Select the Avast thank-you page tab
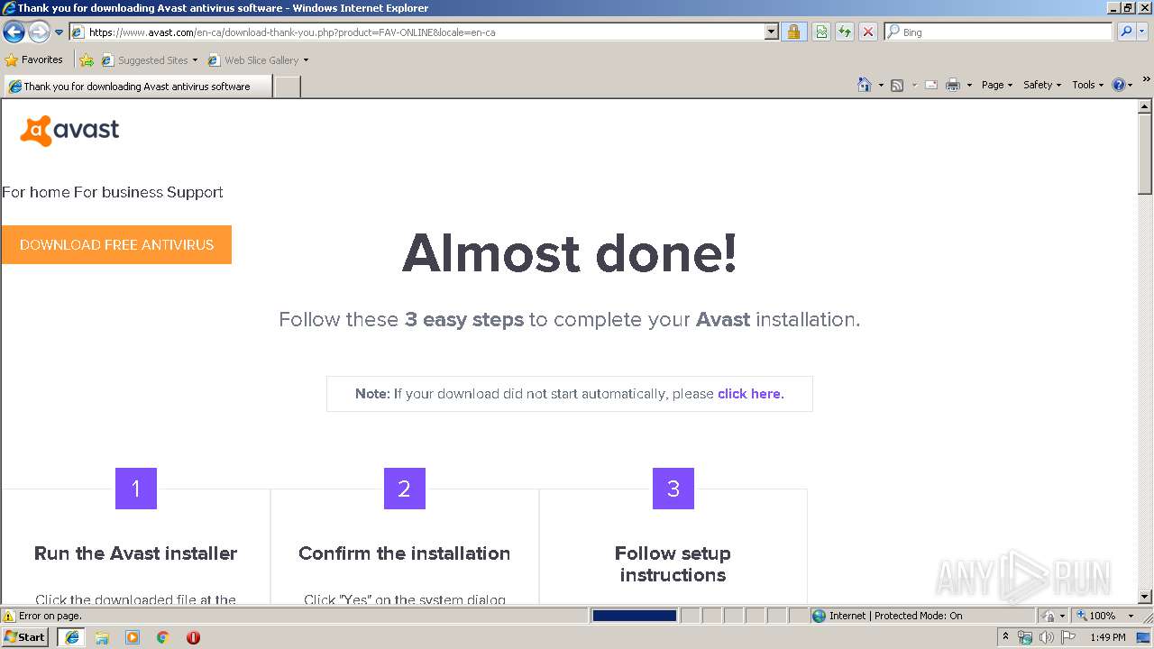 tap(138, 87)
